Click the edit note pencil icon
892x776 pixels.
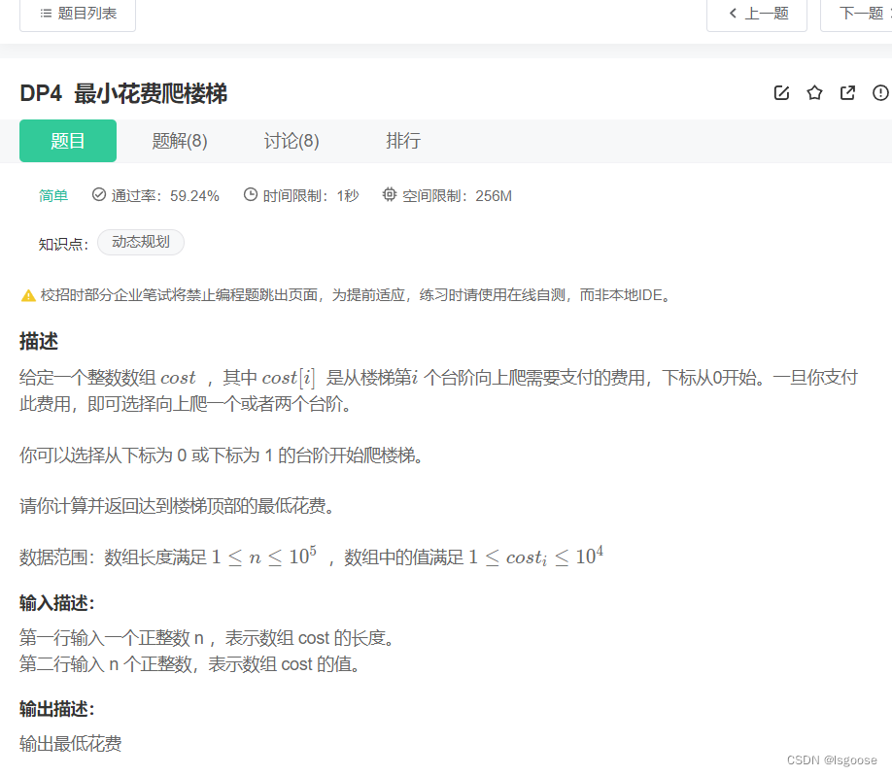pyautogui.click(x=781, y=93)
